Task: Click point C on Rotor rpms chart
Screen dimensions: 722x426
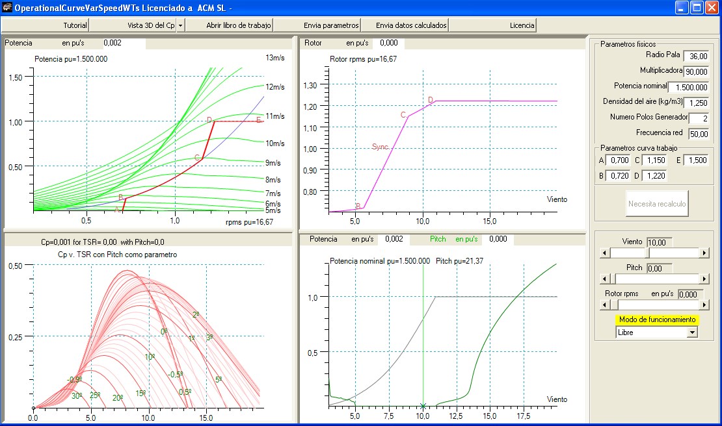Action: click(403, 114)
